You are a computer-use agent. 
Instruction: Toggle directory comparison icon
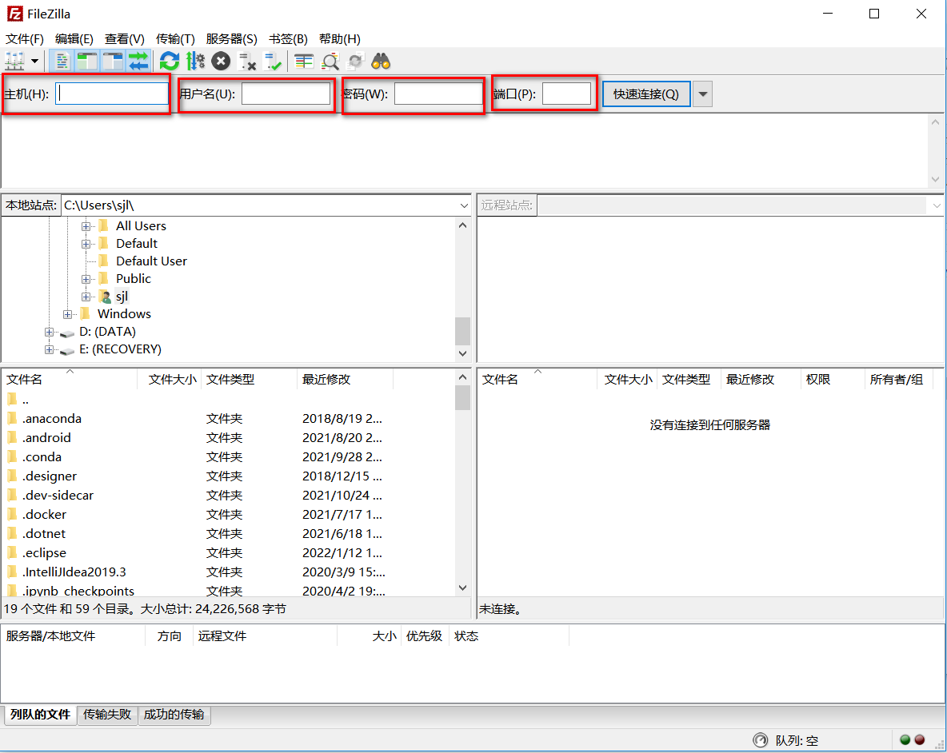click(330, 61)
